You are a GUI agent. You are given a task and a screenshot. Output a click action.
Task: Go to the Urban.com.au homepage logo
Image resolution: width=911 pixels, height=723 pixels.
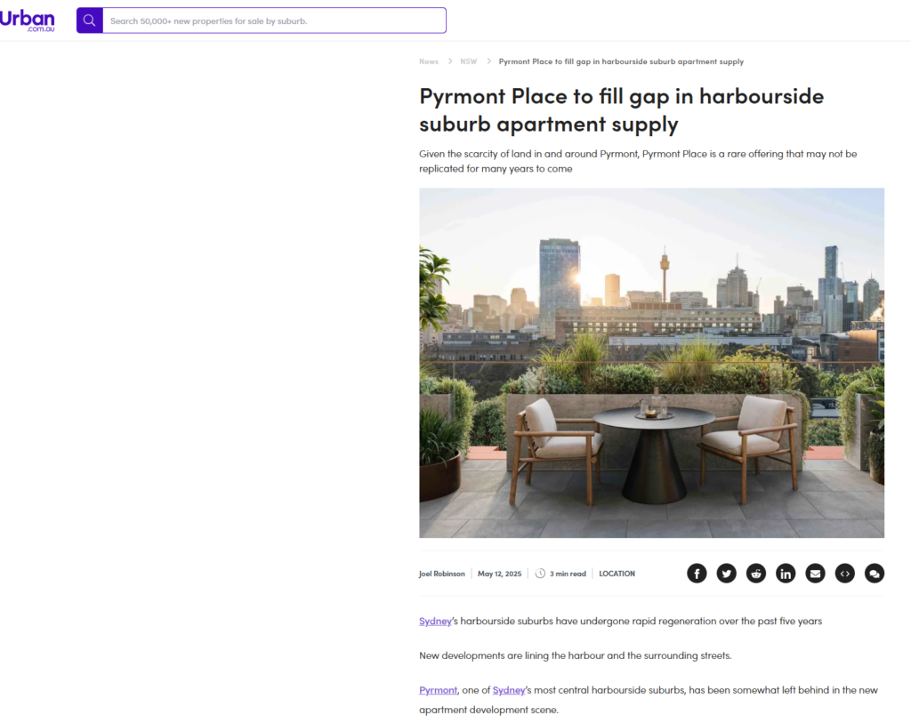point(28,21)
